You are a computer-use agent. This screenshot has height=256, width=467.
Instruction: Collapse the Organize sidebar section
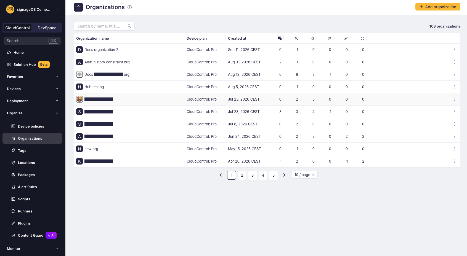(33, 113)
